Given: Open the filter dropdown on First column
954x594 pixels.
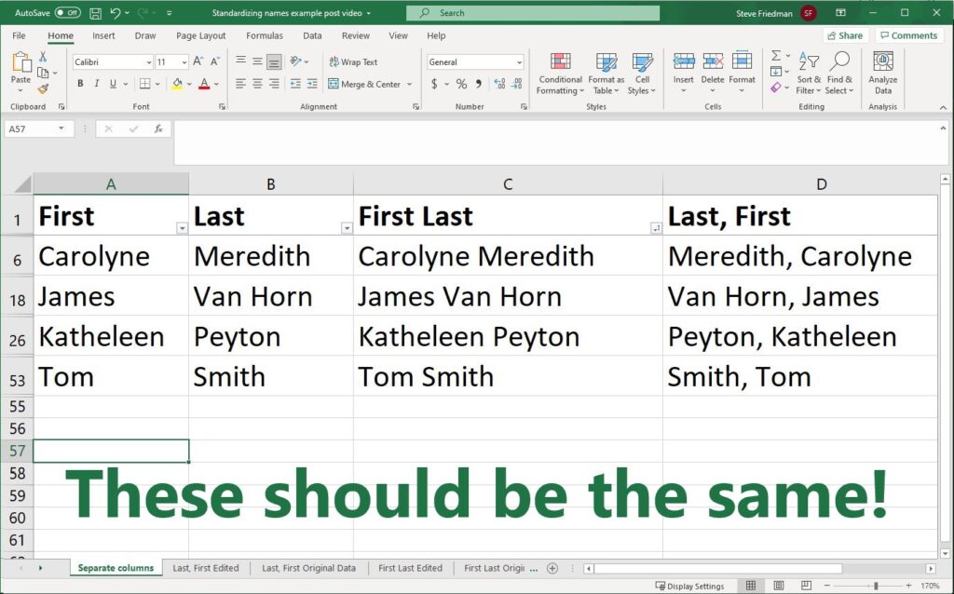Looking at the screenshot, I should click(183, 228).
